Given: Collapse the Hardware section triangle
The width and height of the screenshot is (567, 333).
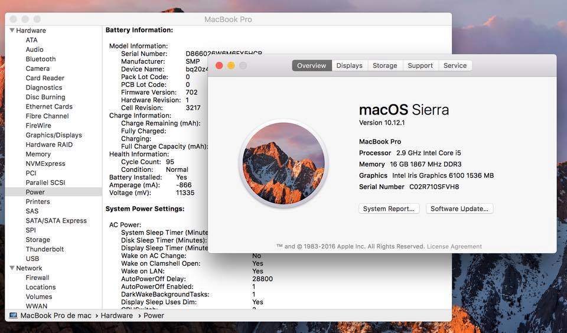Looking at the screenshot, I should pyautogui.click(x=12, y=30).
